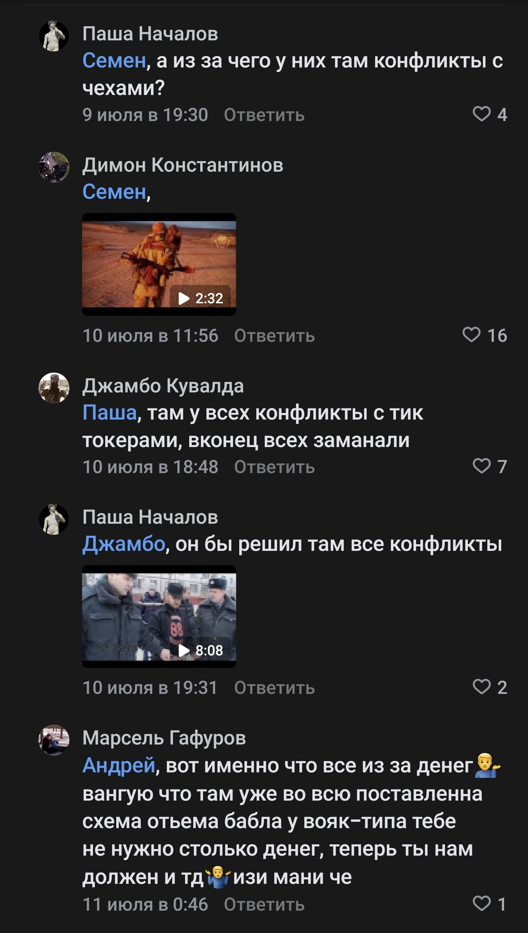Open Паша Началов's avatar on top comment
528x933 pixels.
54,36
